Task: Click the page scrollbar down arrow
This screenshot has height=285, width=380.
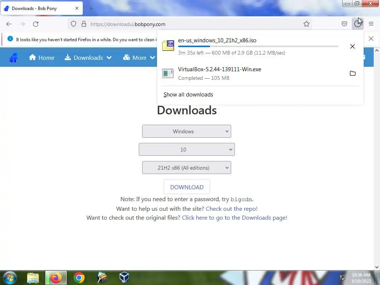Action: [377, 267]
